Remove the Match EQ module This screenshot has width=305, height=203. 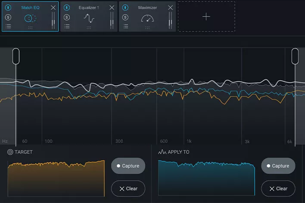53,8
